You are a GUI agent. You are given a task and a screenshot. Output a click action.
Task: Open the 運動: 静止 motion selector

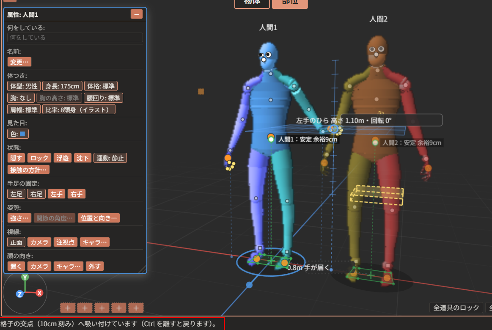(110, 158)
